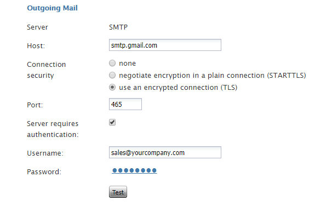Viewport: 315px width, 206px height.
Task: Open the masked password link
Action: coord(134,170)
